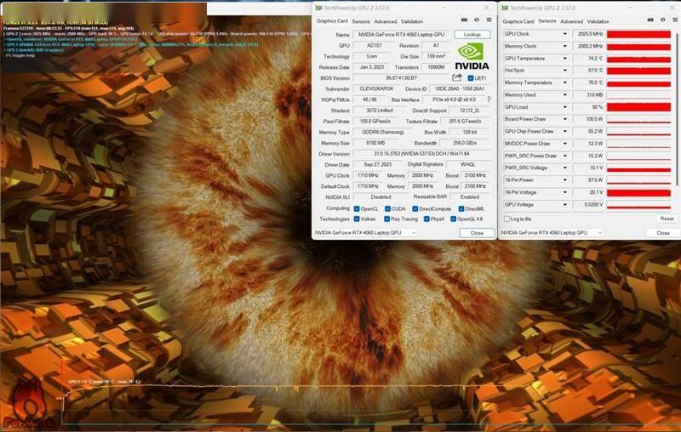The image size is (681, 432).
Task: Switch to Sensors tab in left GPU-Z window
Action: pyautogui.click(x=361, y=21)
